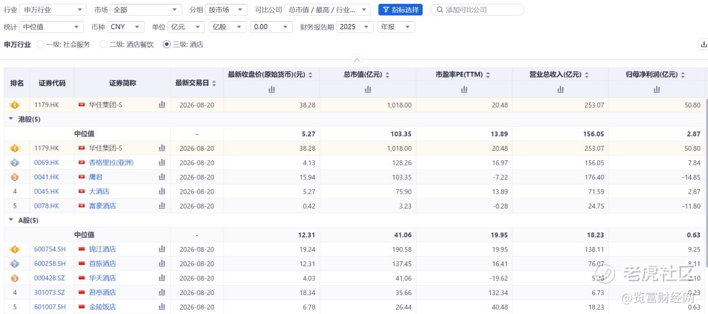Screen dimensions: 708x314
Task: Open stock link 000428.SZ
Action: (x=50, y=278)
